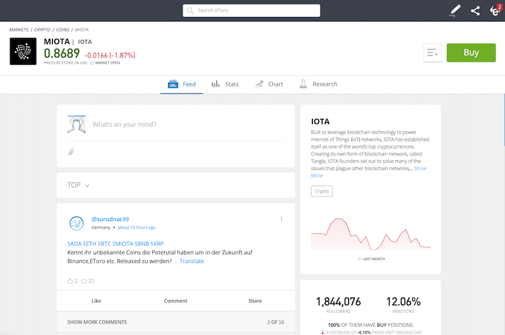
Task: Click the $BNB ticker tag
Action: click(x=141, y=244)
